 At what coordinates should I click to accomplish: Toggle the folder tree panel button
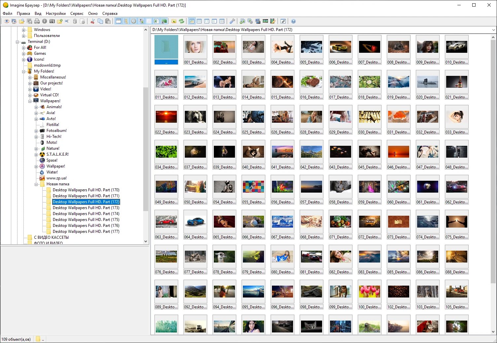(126, 21)
